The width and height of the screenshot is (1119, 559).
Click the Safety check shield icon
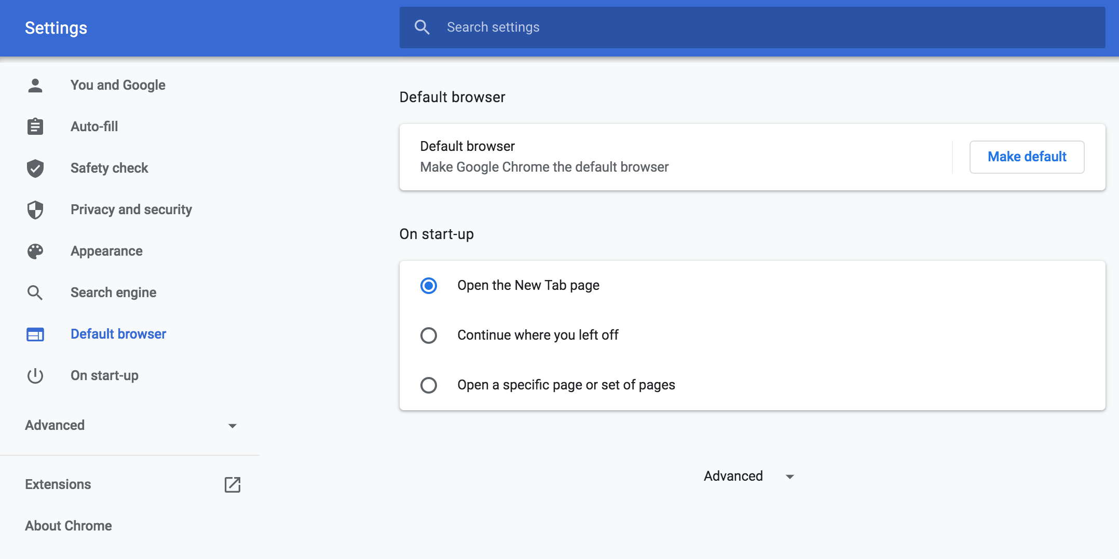click(35, 168)
